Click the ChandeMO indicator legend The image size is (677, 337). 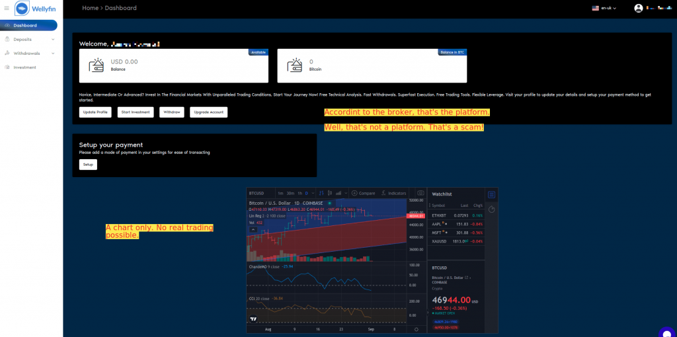pyautogui.click(x=270, y=267)
